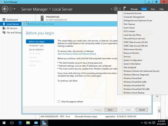Open Local Security Policy
This screenshot has height=126, width=168.
pyautogui.click(x=132, y=35)
